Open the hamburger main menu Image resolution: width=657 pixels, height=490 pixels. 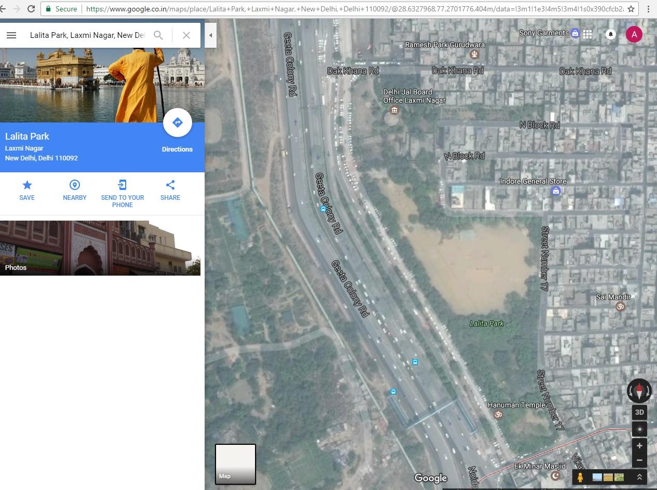[11, 35]
